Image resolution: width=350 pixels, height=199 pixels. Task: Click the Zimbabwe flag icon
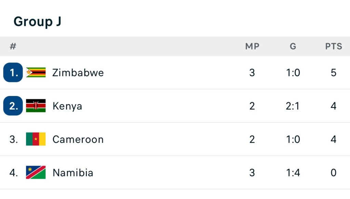36,72
